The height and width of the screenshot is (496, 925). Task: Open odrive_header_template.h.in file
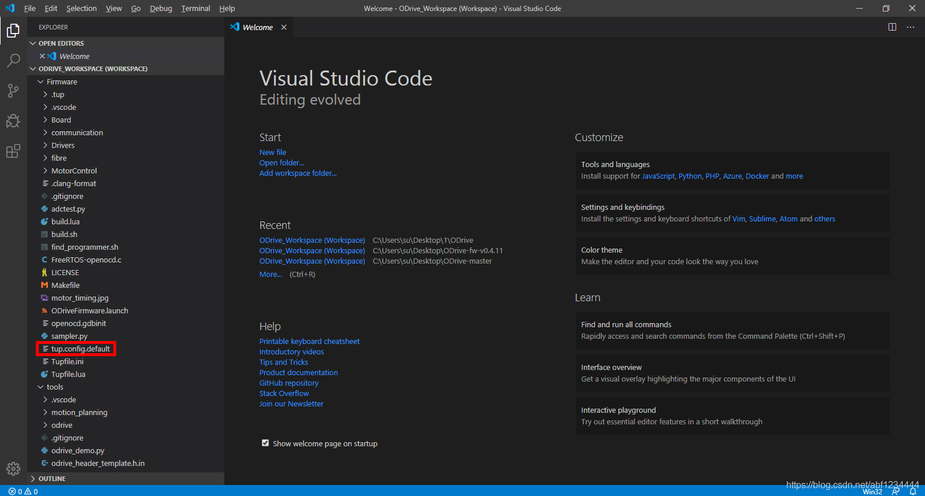tap(98, 463)
